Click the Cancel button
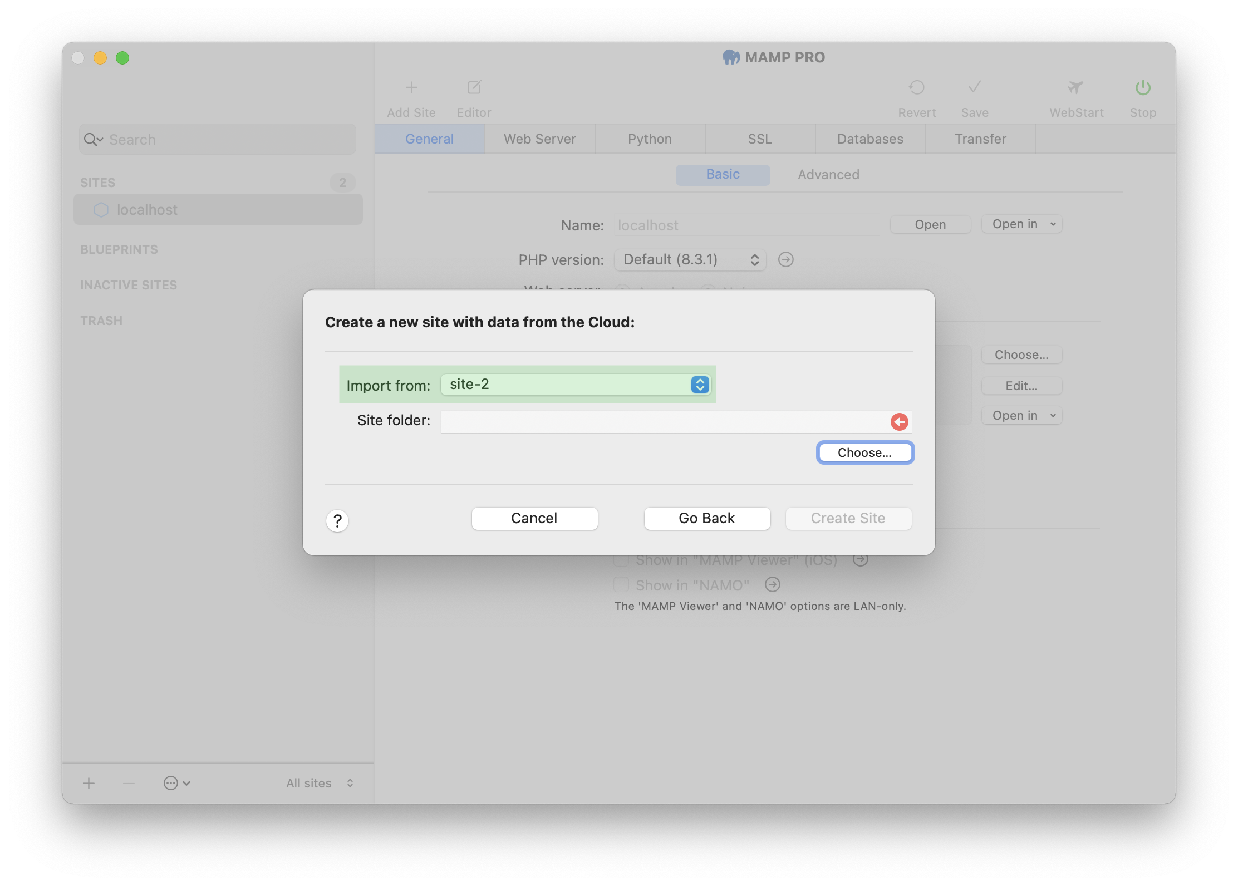 (534, 518)
